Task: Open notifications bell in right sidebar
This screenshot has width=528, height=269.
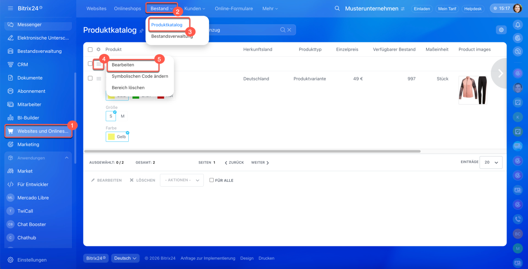Action: coord(518,25)
